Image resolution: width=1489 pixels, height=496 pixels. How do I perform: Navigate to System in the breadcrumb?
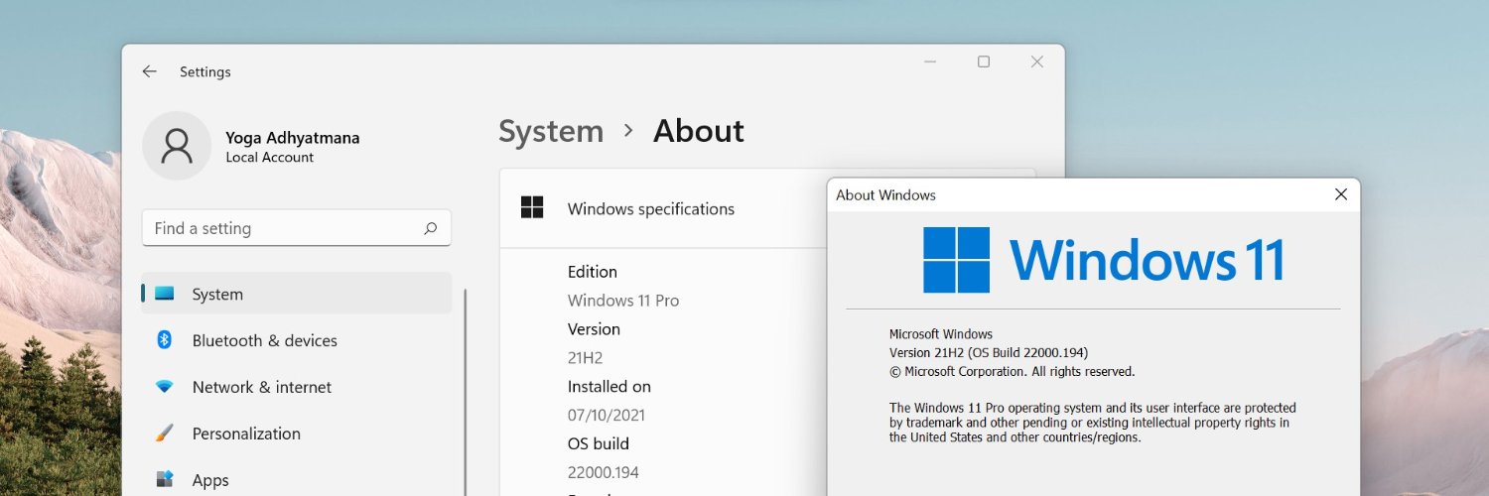[551, 131]
